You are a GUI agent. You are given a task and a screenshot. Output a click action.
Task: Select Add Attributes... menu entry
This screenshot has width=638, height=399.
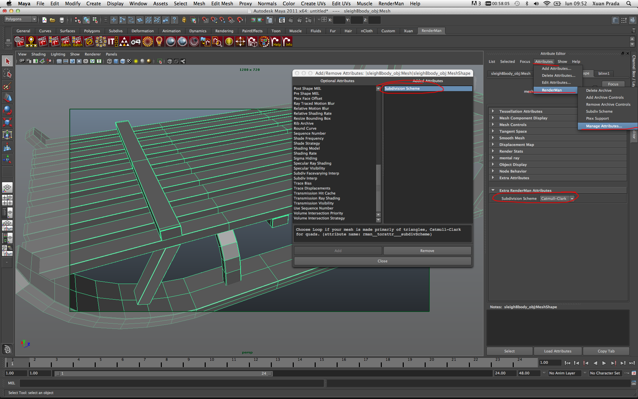[557, 68]
